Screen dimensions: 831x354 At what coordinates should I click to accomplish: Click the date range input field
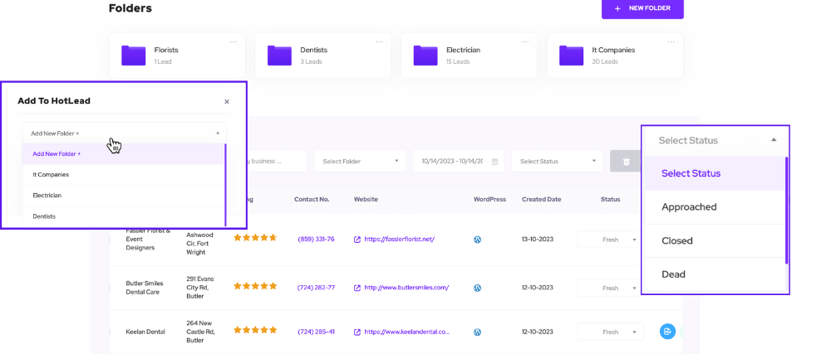pyautogui.click(x=450, y=162)
